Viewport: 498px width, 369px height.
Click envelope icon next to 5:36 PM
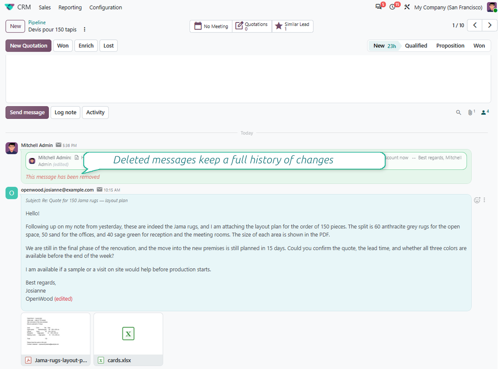point(59,145)
